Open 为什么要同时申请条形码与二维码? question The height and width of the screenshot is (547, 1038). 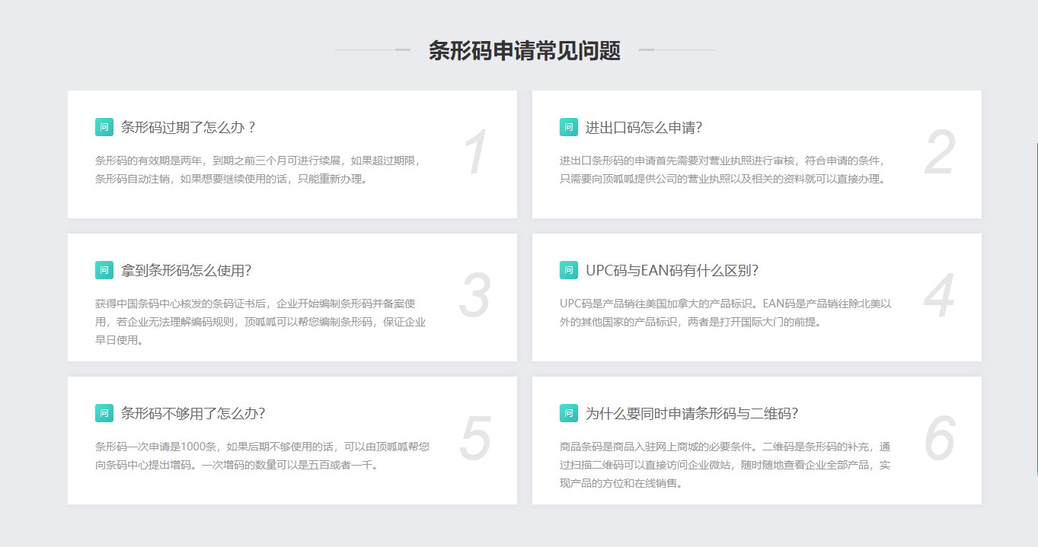pos(691,413)
